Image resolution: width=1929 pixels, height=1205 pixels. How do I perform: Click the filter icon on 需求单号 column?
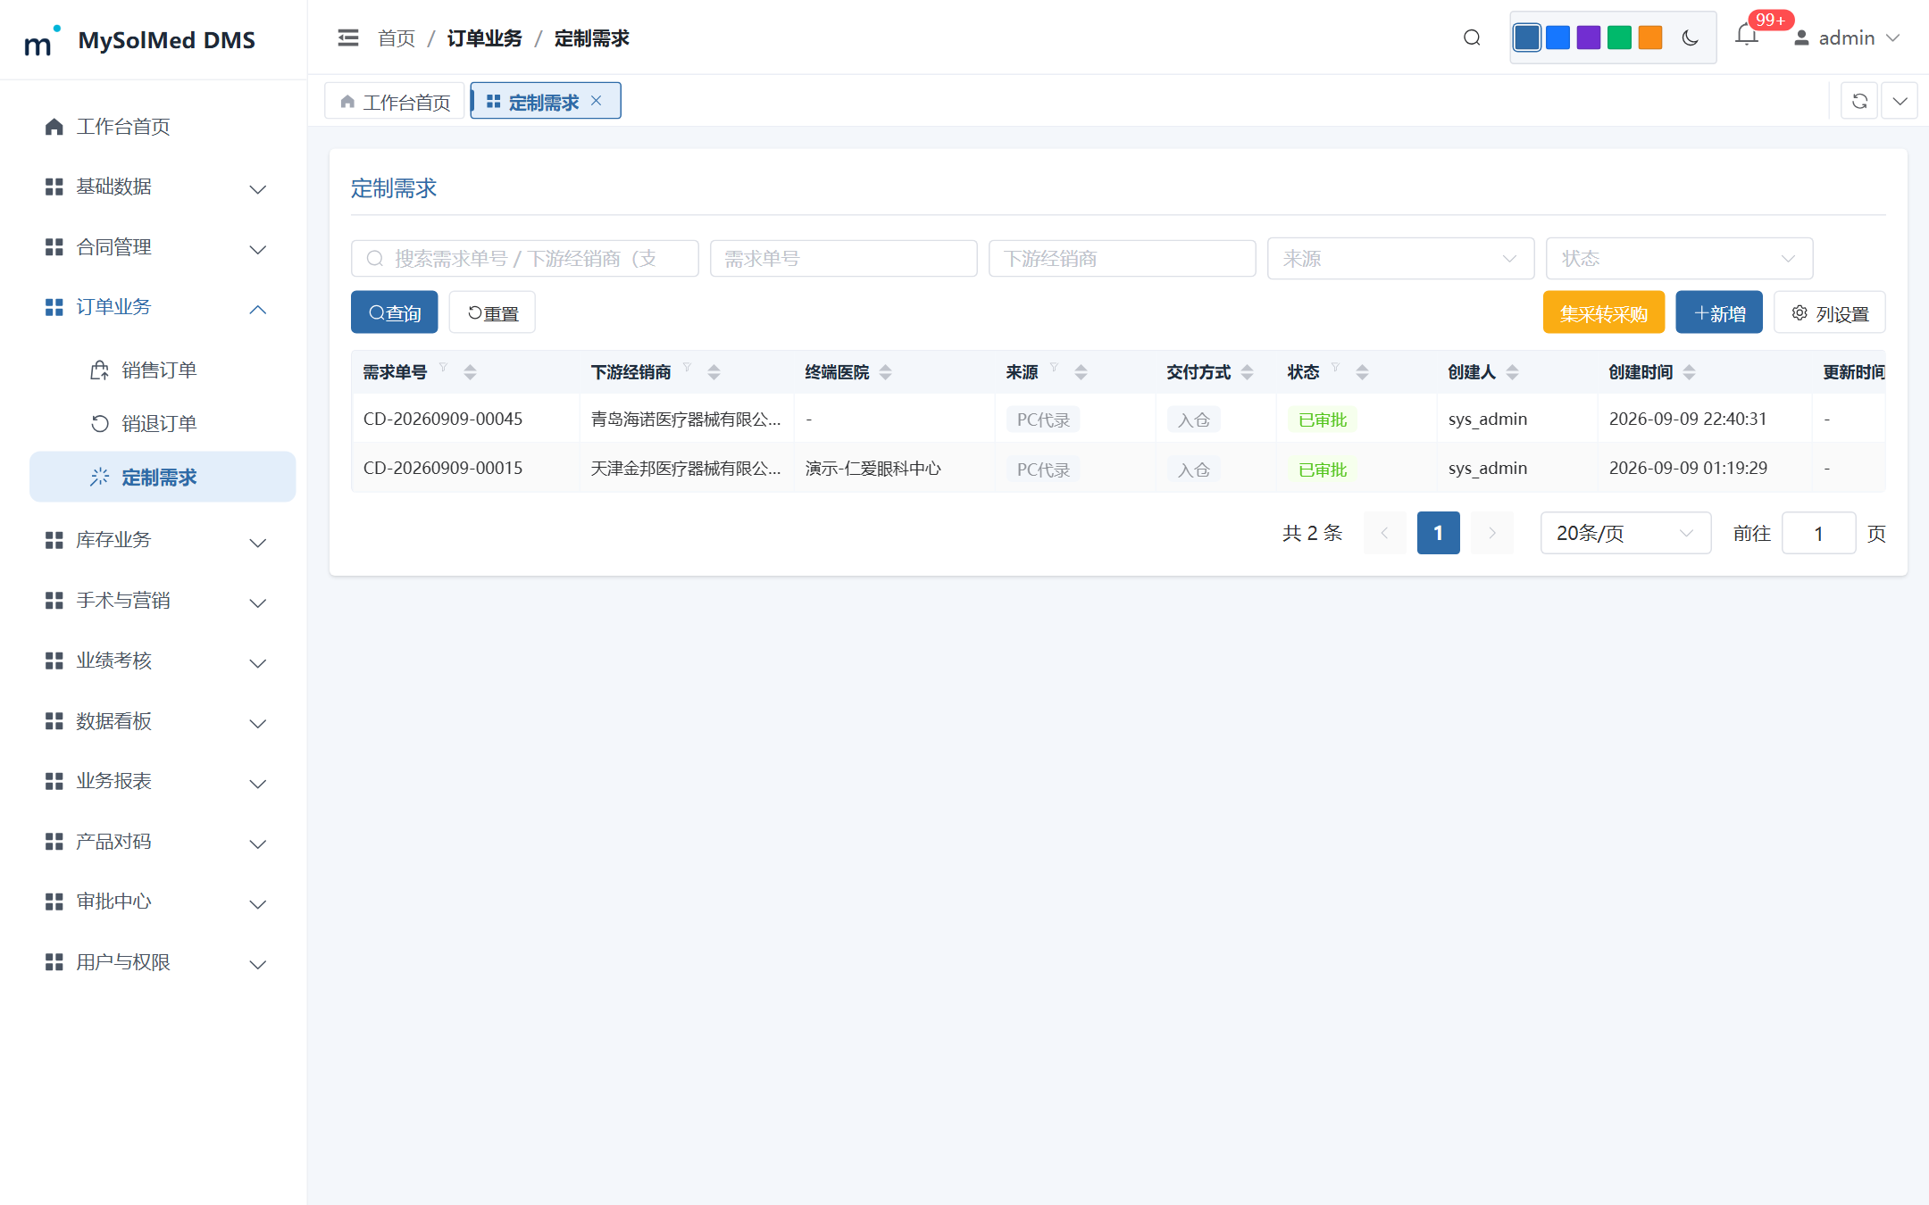(443, 368)
